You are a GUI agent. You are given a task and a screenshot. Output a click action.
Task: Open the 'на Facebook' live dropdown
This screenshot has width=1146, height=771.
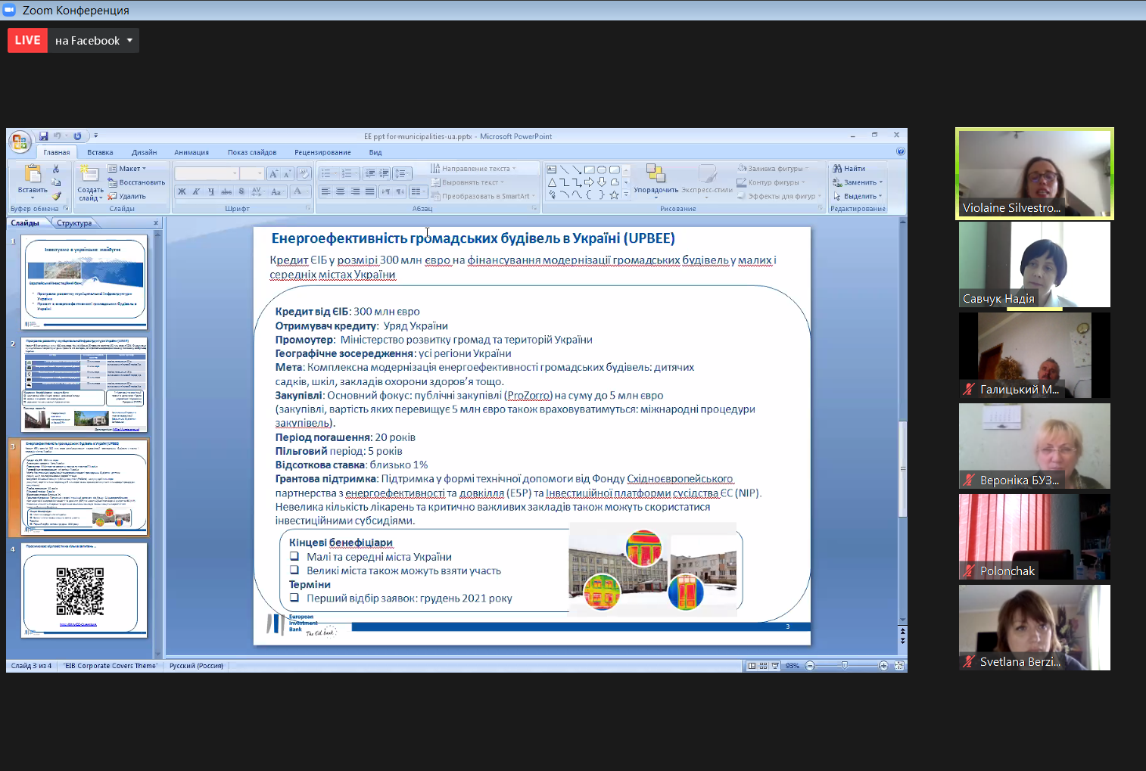pos(93,41)
